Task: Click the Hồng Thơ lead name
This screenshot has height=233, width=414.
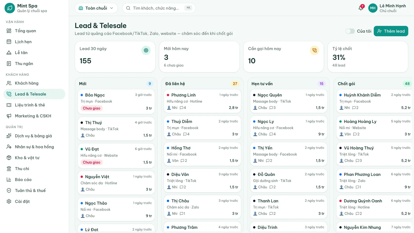Action: [x=181, y=148]
